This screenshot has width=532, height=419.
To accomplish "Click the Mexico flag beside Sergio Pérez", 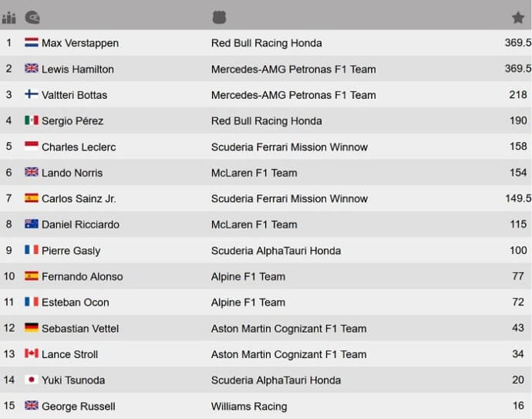I will (31, 120).
